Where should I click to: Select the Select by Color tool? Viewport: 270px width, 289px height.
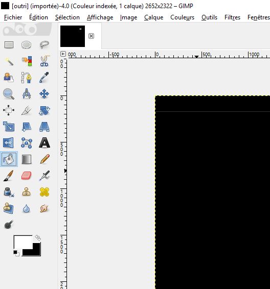pos(27,61)
